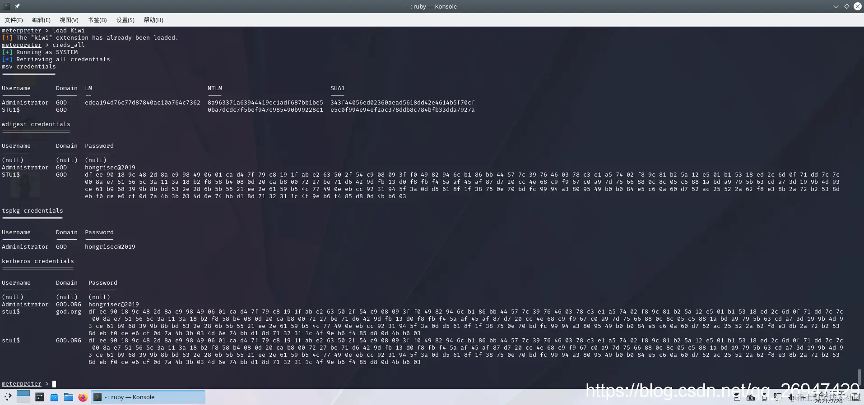Screen dimensions: 864x405
Task: Switch desktops using the taskbar pager
Action: click(x=23, y=396)
